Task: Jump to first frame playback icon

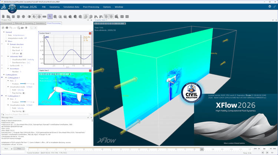Action: click(x=255, y=149)
